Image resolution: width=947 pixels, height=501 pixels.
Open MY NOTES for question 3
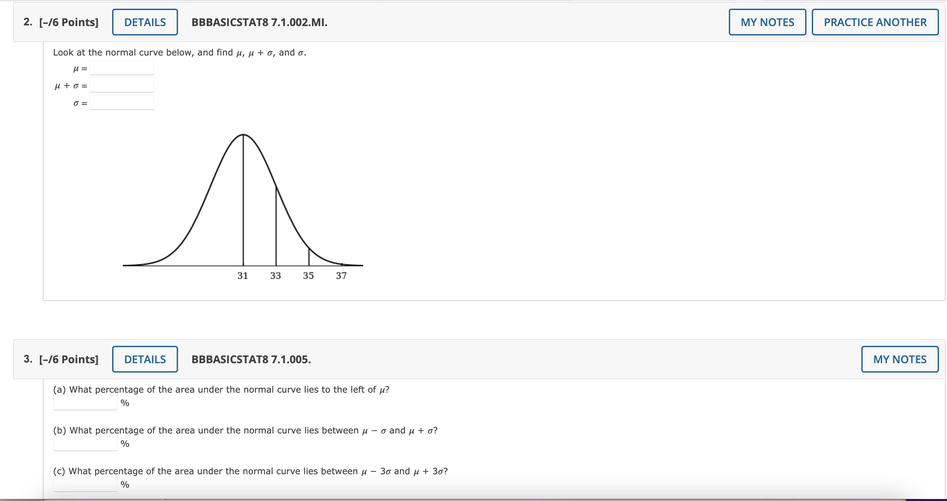pyautogui.click(x=899, y=359)
